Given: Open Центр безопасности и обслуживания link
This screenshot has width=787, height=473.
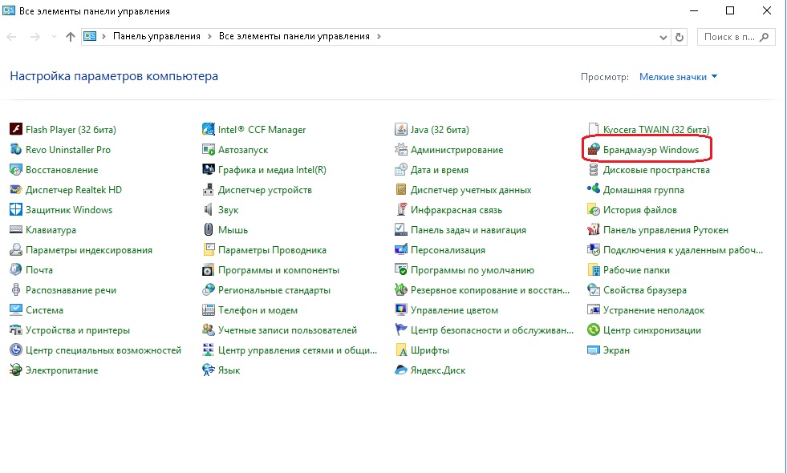Looking at the screenshot, I should pos(492,330).
